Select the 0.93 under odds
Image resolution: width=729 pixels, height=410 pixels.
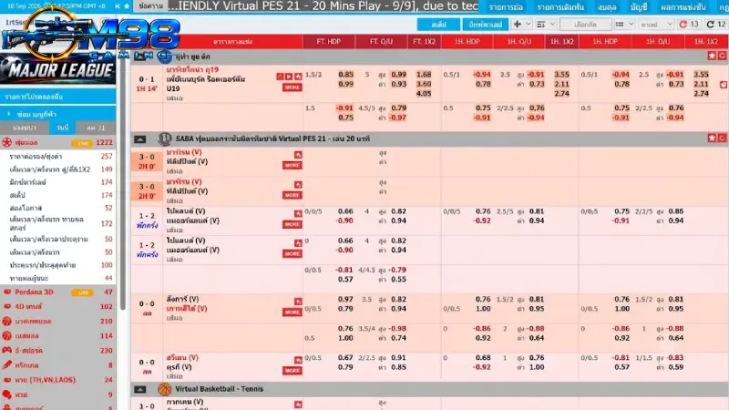pyautogui.click(x=398, y=84)
